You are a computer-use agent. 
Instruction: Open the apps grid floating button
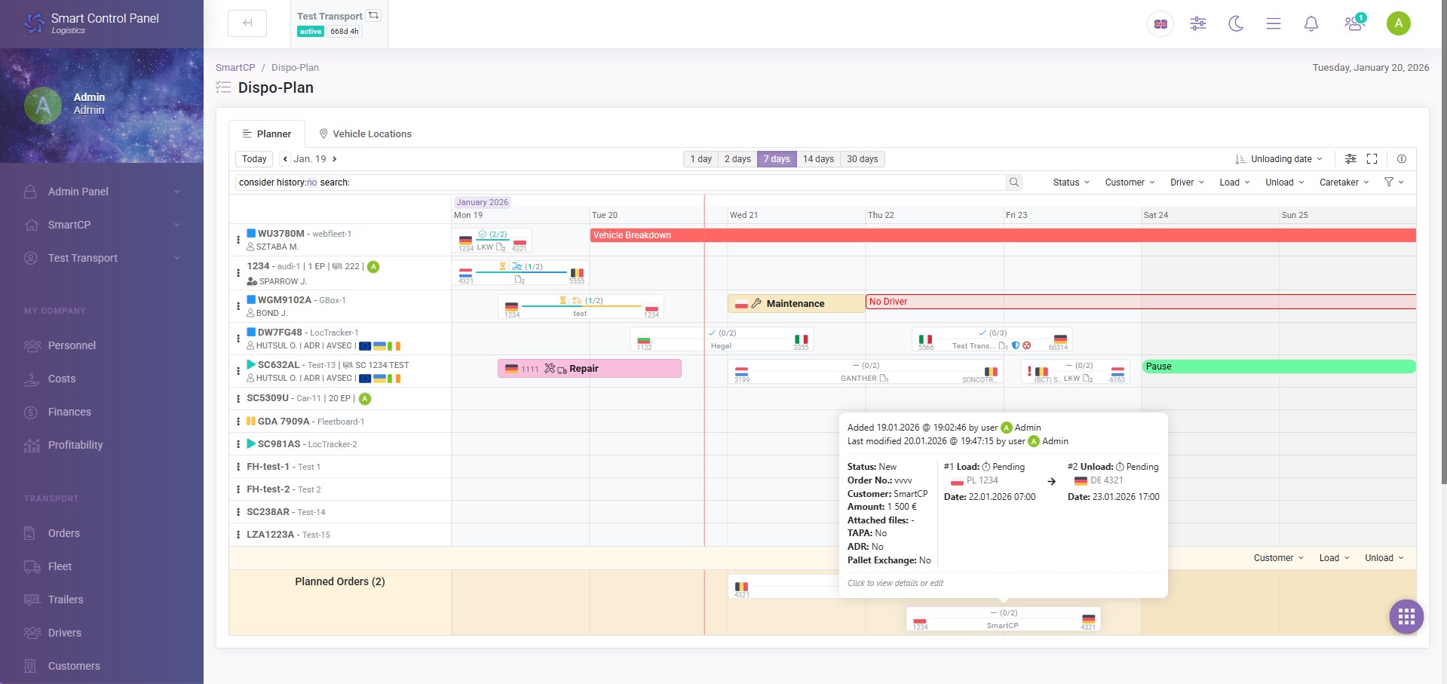(1406, 618)
